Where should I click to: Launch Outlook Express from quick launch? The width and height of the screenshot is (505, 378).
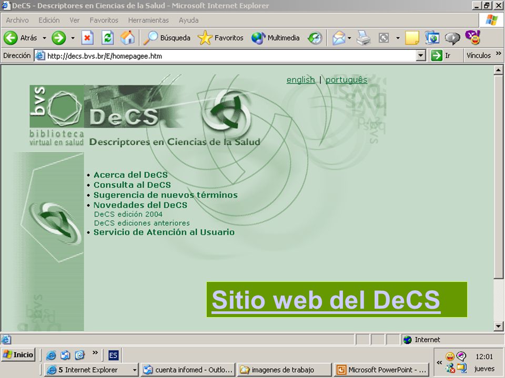pos(65,355)
